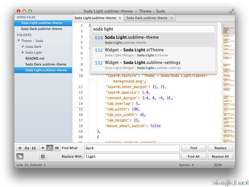Viewport: 249px width, 187px height.
Task: Toggle the reverse direction arrow option
Action: 42,148
